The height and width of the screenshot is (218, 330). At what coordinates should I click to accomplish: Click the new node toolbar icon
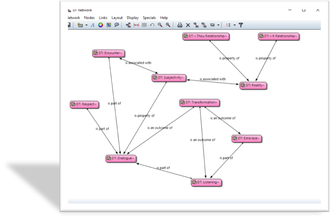pos(80,25)
